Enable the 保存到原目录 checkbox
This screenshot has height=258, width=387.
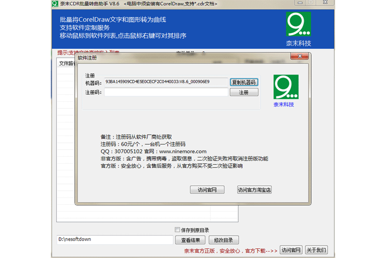tap(177, 230)
